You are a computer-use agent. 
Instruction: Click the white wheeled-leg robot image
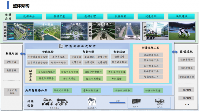(47, 102)
